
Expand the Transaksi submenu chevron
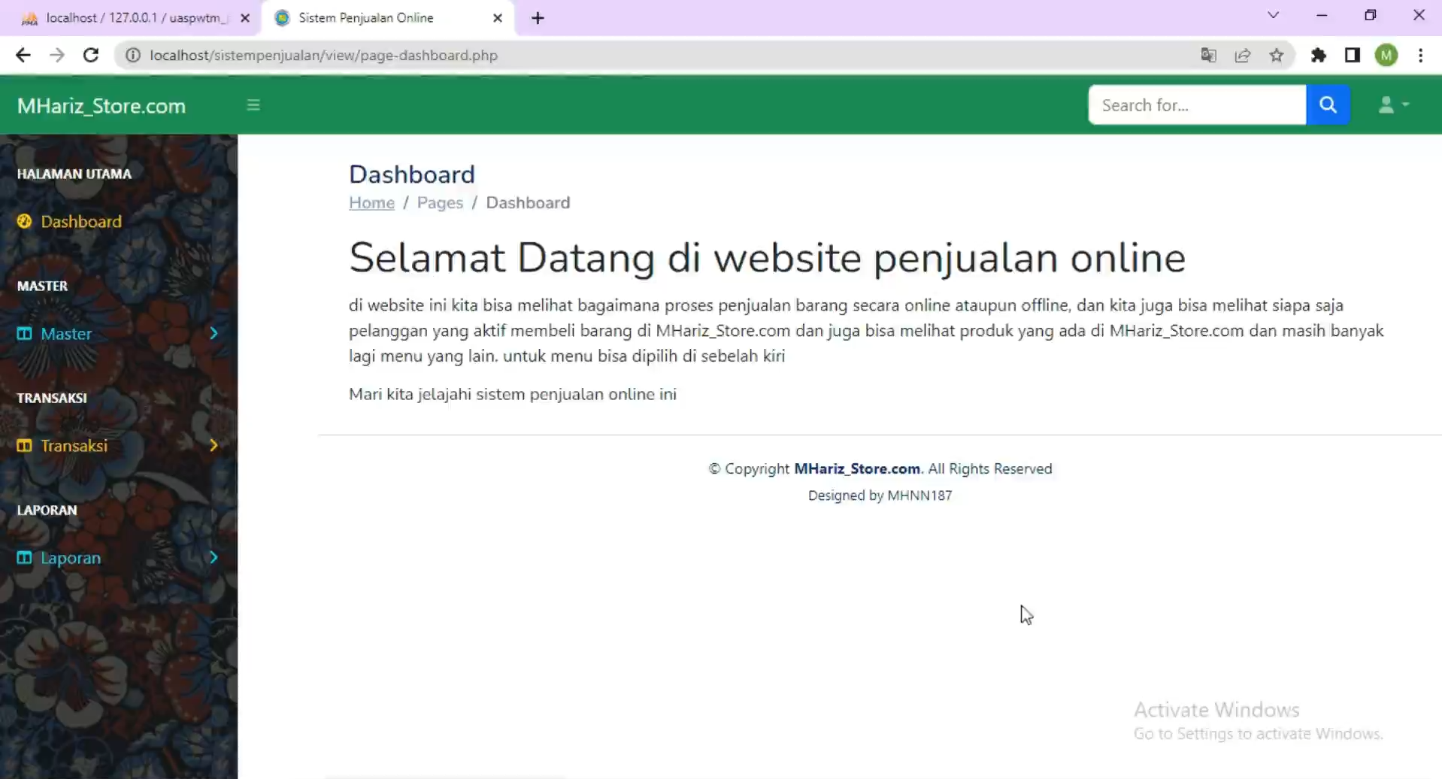214,445
